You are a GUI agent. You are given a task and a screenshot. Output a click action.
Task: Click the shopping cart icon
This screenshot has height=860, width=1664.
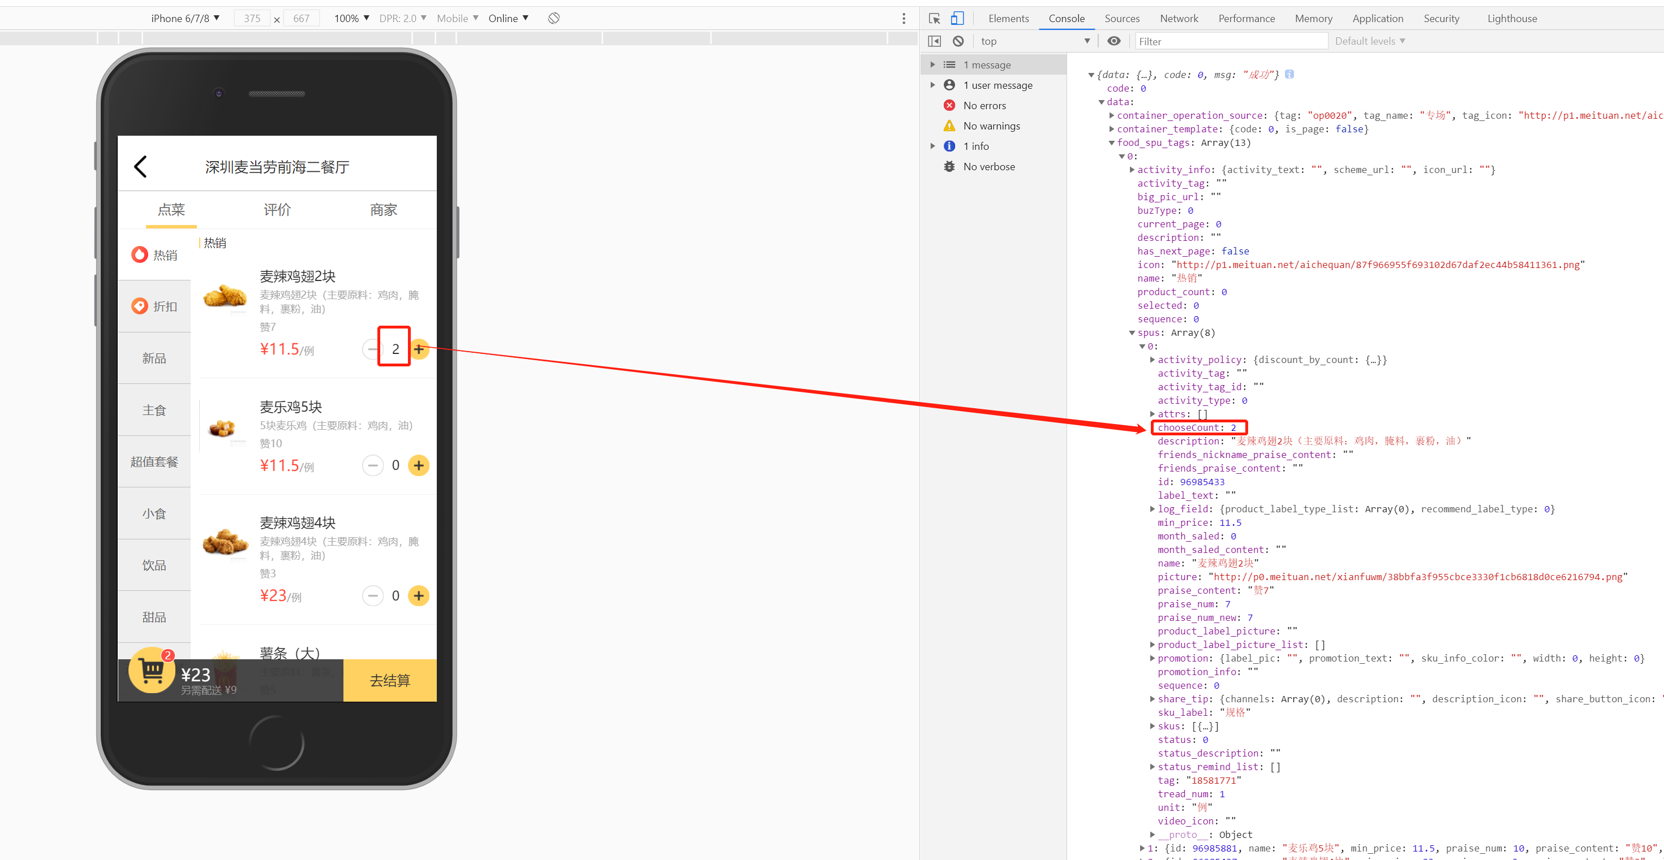pyautogui.click(x=152, y=671)
